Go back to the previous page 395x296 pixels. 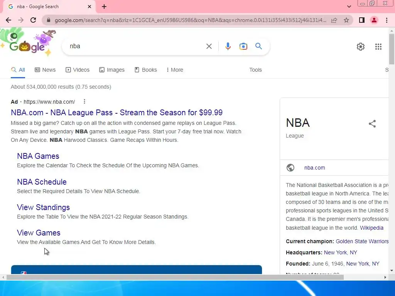8,20
